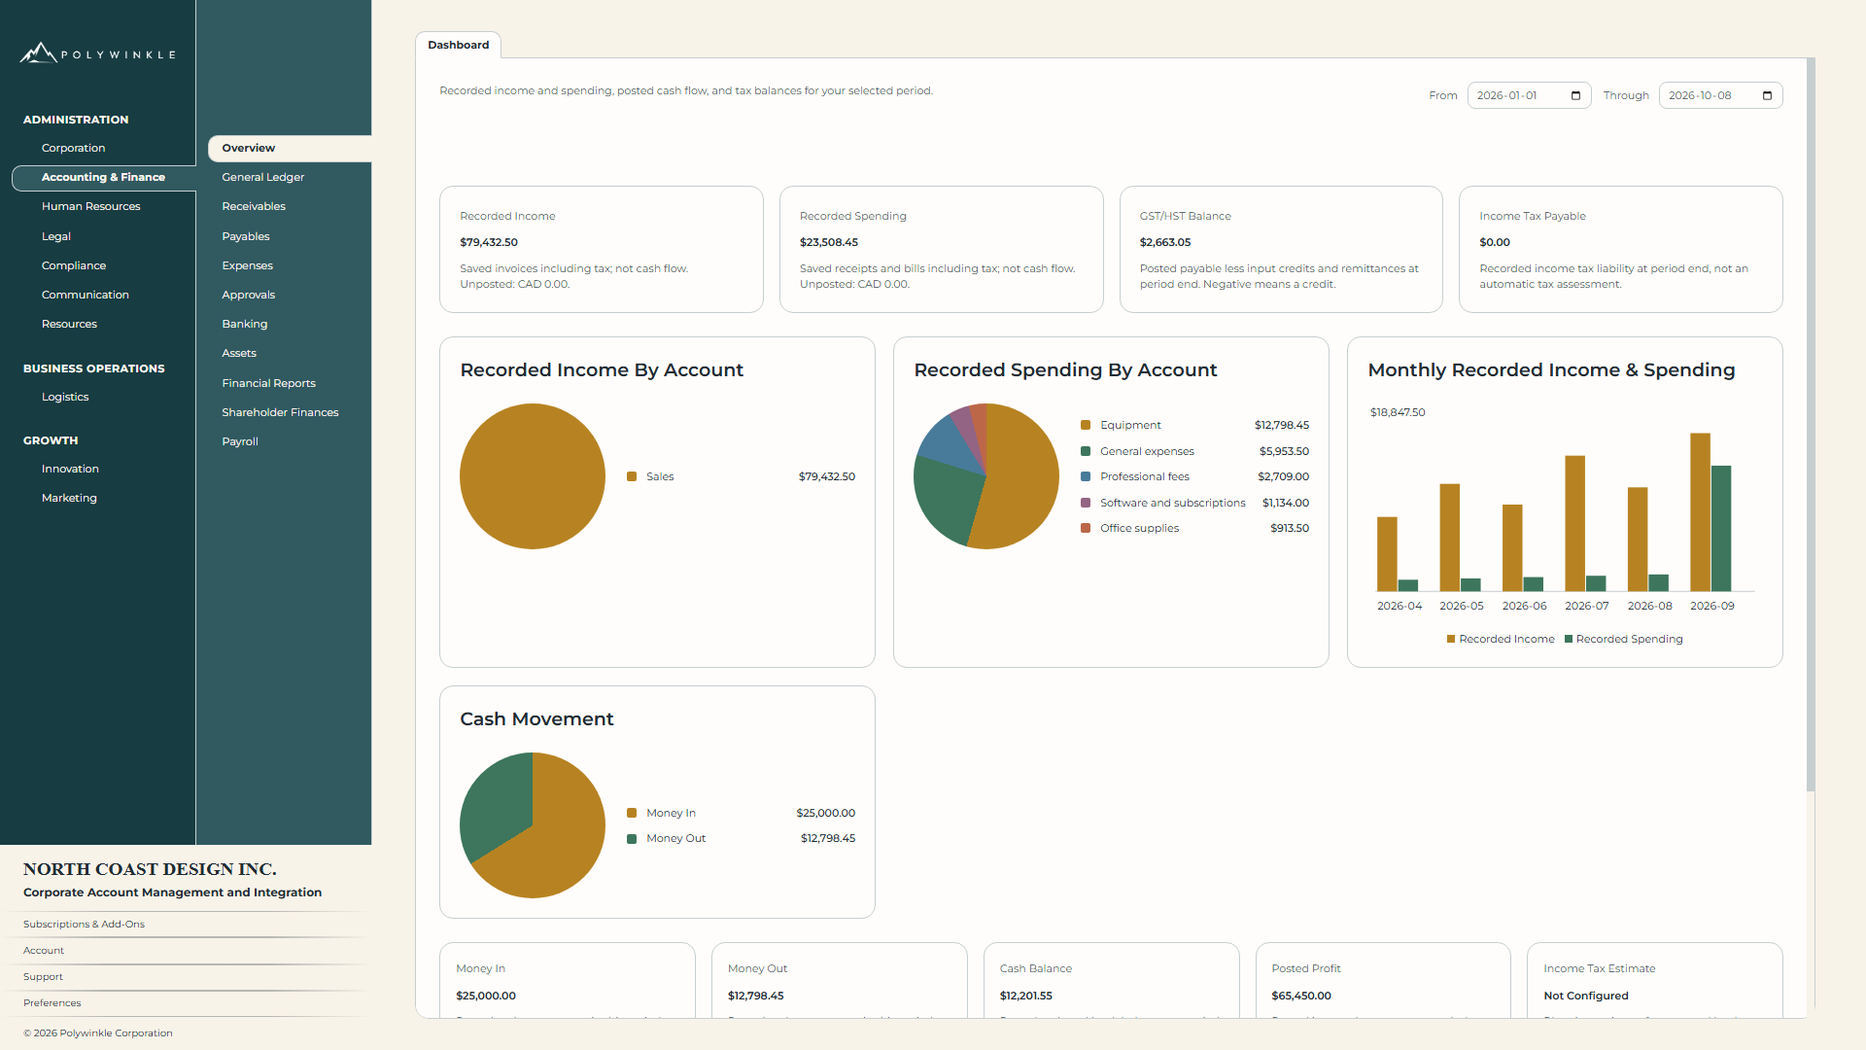
Task: Go to Payables
Action: 246,236
